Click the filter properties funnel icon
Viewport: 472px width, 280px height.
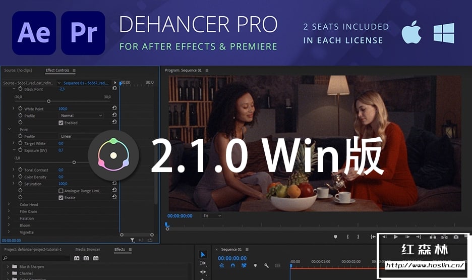132,240
